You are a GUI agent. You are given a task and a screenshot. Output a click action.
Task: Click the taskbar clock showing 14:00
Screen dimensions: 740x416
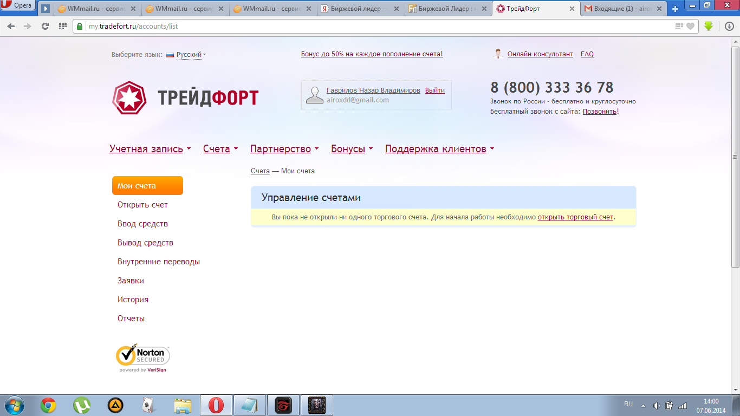coord(711,405)
